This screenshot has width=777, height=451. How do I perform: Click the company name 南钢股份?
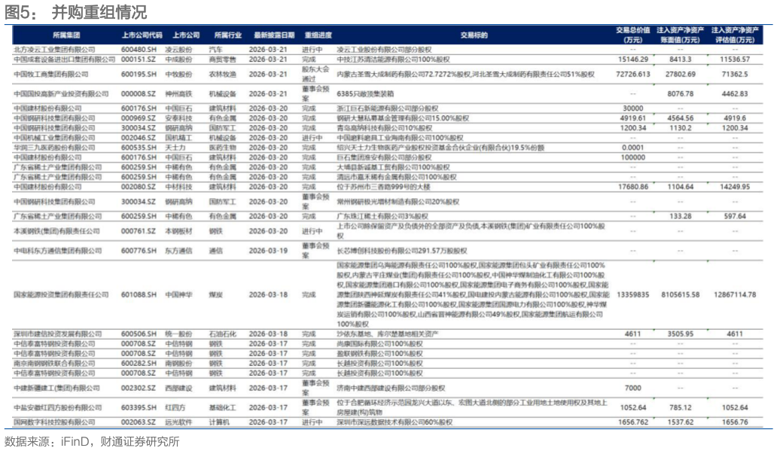(x=179, y=364)
